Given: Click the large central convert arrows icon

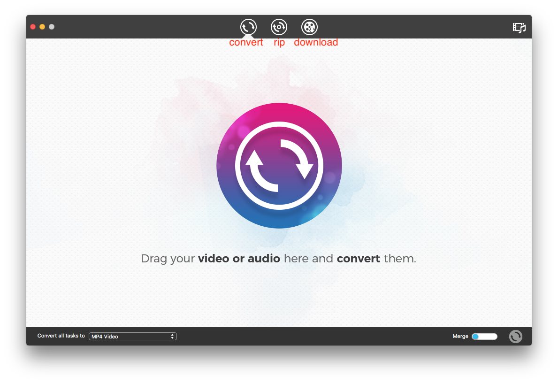Looking at the screenshot, I should pos(279,166).
